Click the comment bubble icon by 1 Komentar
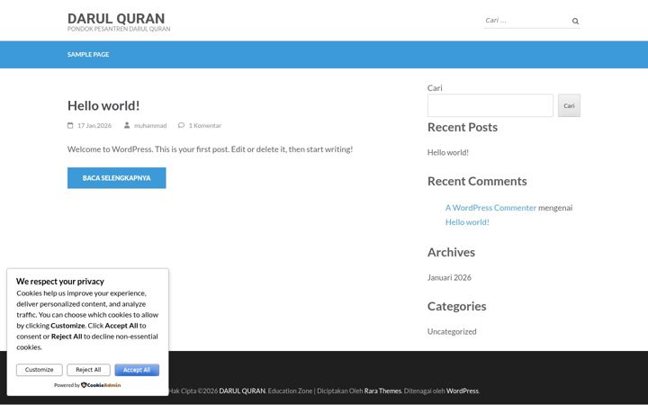 pyautogui.click(x=181, y=125)
